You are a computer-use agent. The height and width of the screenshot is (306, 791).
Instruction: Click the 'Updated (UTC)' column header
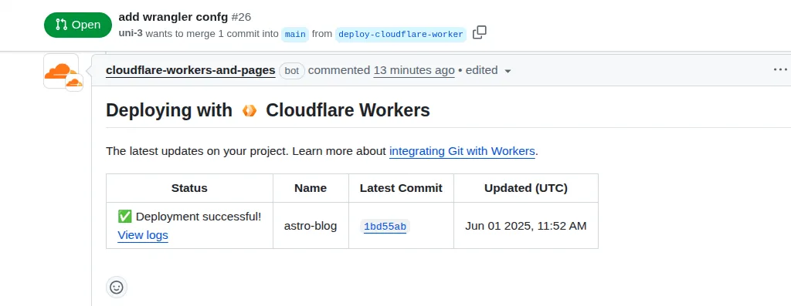coord(525,188)
